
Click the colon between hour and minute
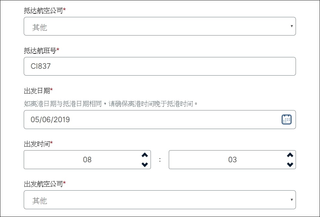pyautogui.click(x=160, y=160)
